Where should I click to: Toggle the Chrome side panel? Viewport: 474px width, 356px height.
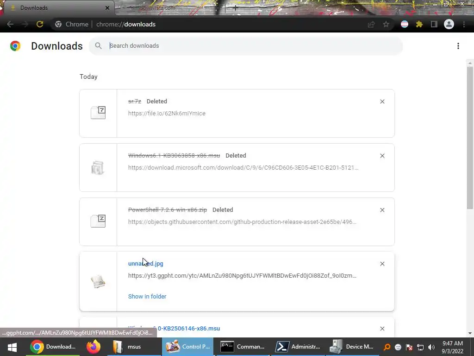pos(434,24)
